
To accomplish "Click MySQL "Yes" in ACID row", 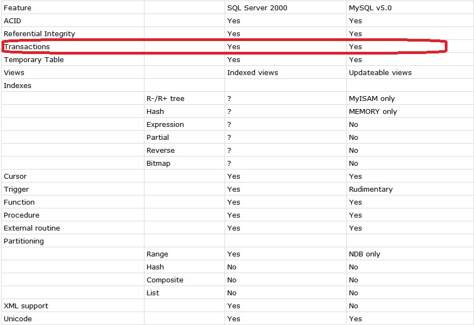I will click(355, 21).
